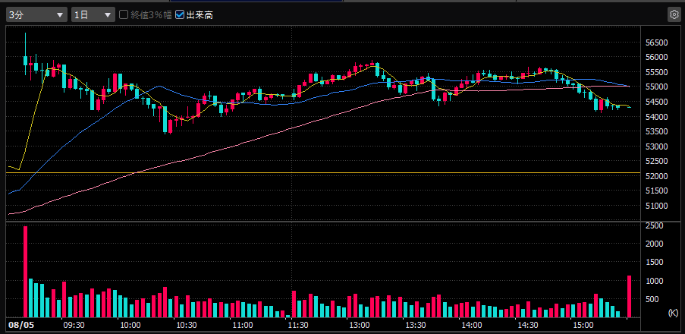685x334 pixels.
Task: Click the 1500 volume axis label
Action: (654, 263)
